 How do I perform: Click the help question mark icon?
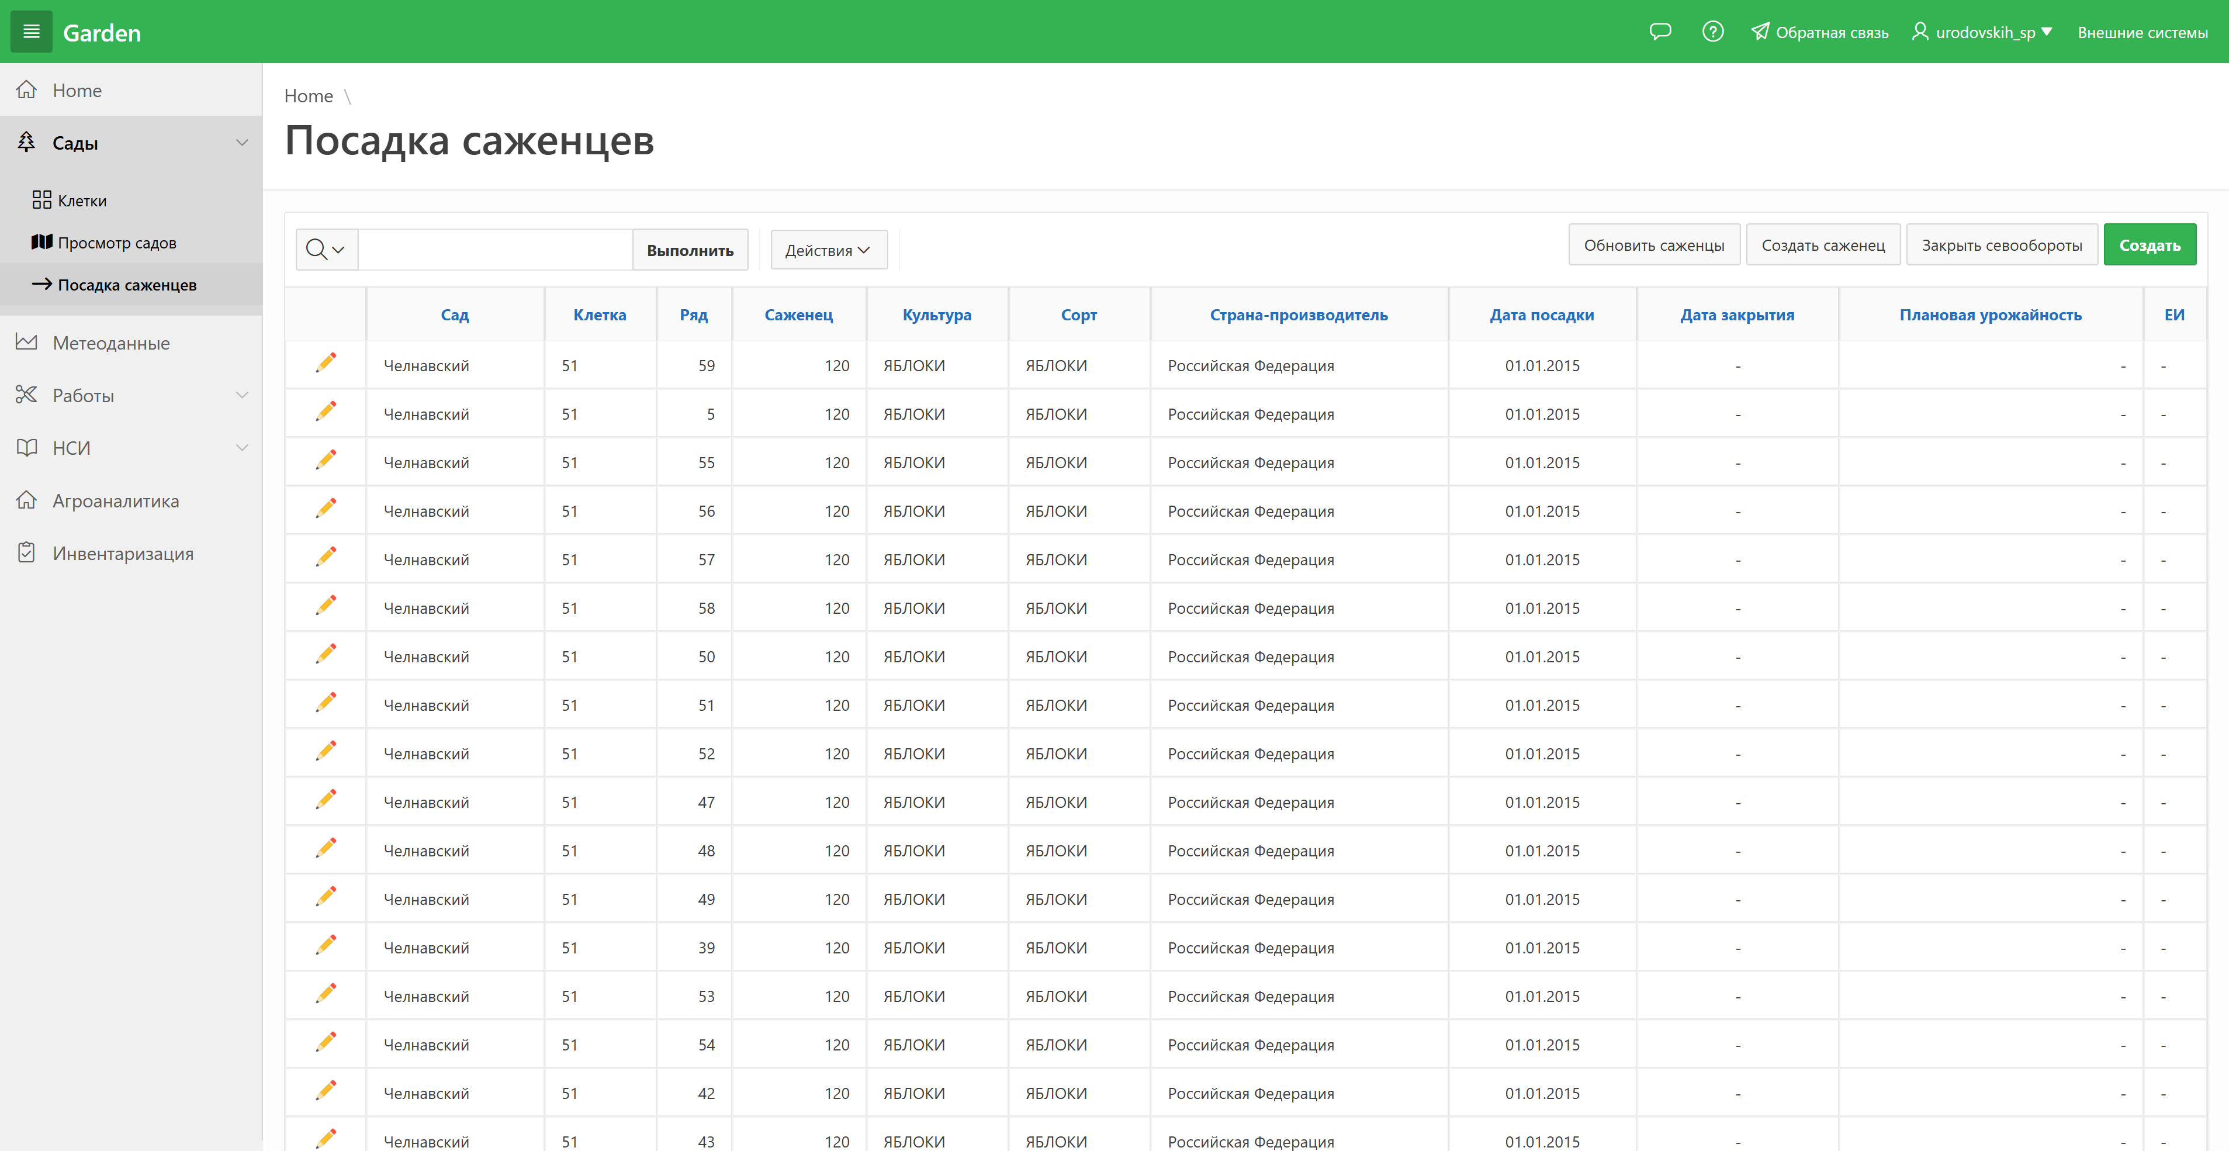[x=1712, y=32]
